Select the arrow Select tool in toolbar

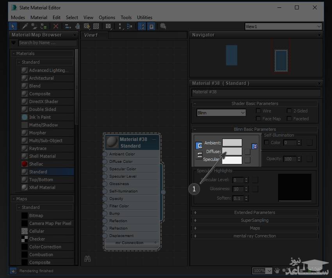coord(13,27)
